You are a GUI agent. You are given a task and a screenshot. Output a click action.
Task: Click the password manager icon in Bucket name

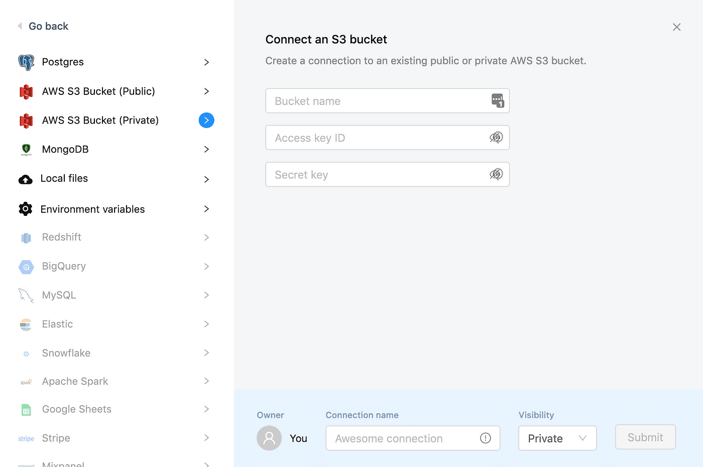tap(497, 101)
